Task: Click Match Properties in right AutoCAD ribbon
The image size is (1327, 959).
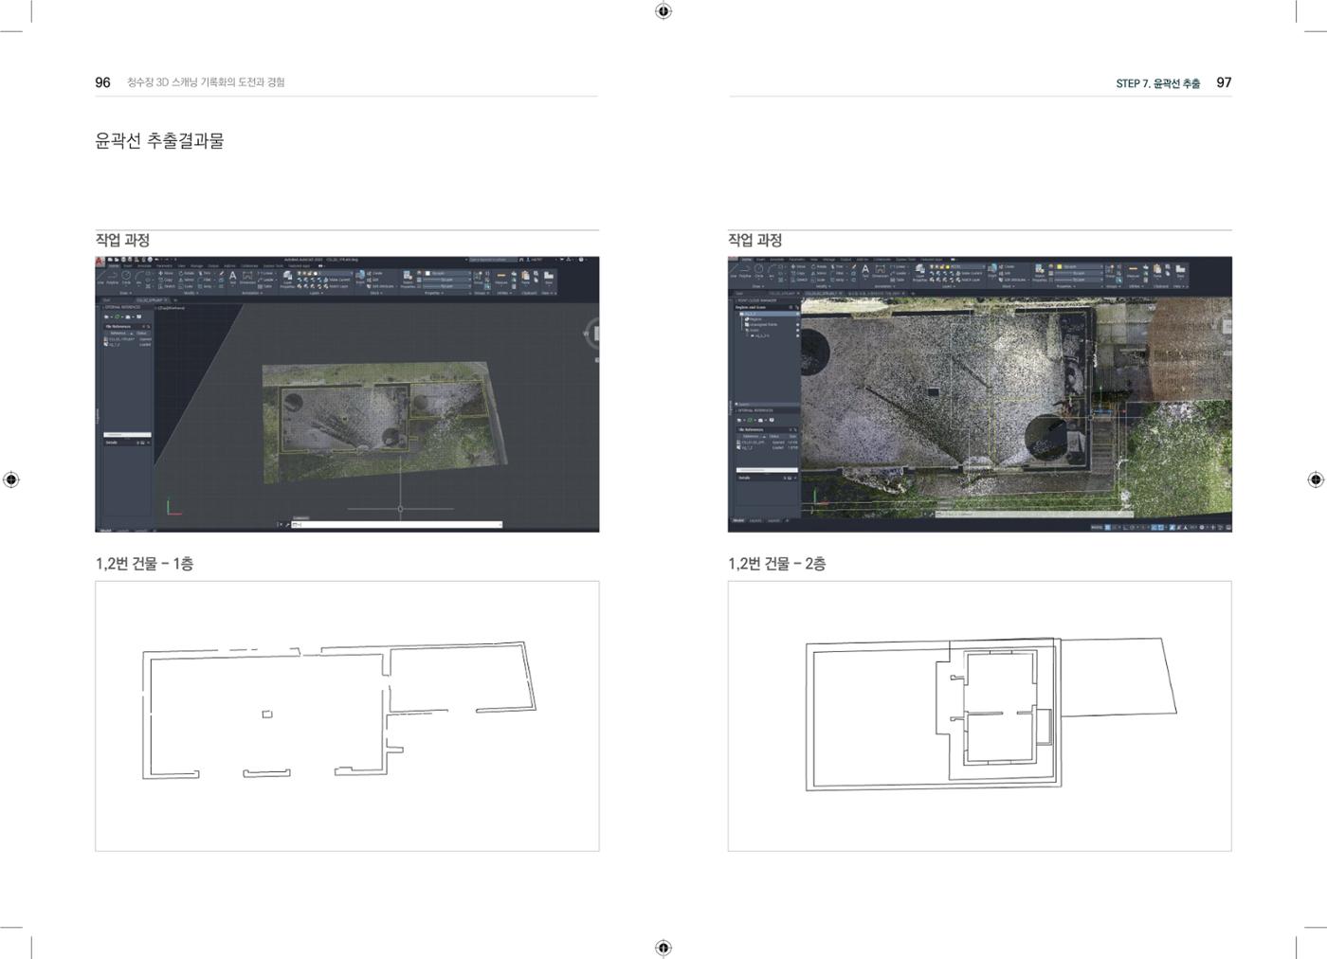Action: 1040,273
